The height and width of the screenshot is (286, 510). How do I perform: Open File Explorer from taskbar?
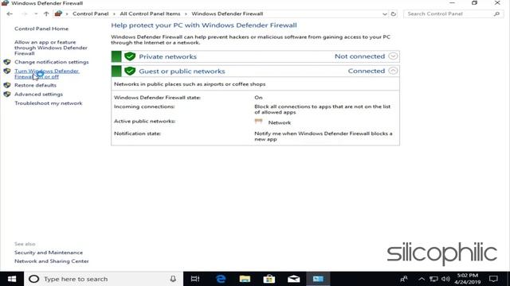pos(245,279)
